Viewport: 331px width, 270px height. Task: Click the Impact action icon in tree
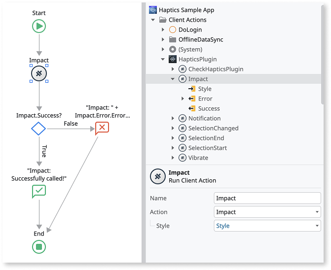click(x=183, y=79)
